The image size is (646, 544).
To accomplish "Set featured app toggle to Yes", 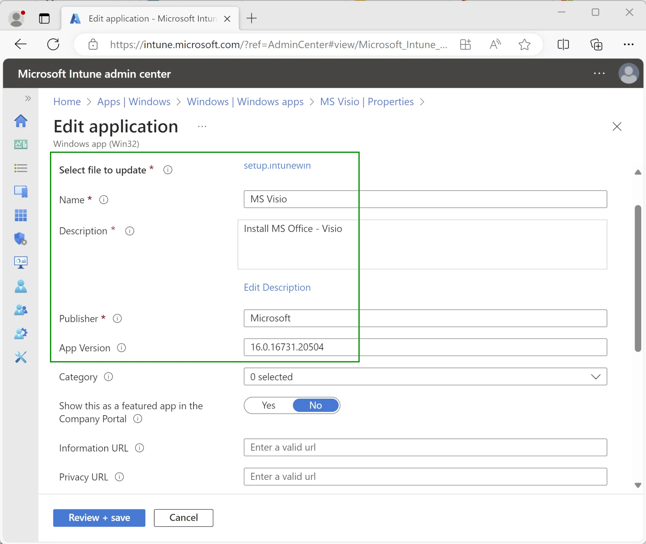I will (269, 405).
